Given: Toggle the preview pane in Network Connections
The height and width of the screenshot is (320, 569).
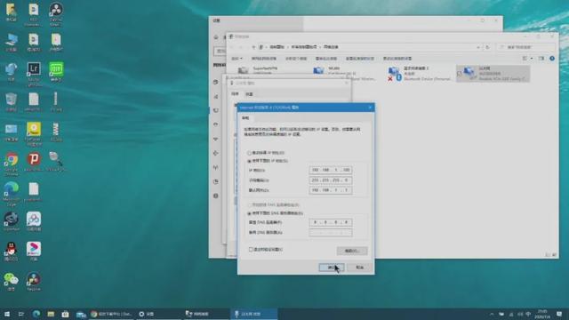Looking at the screenshot, I should tap(541, 59).
